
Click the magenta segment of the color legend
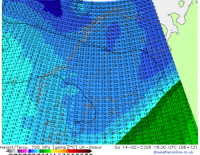click(x=25, y=151)
